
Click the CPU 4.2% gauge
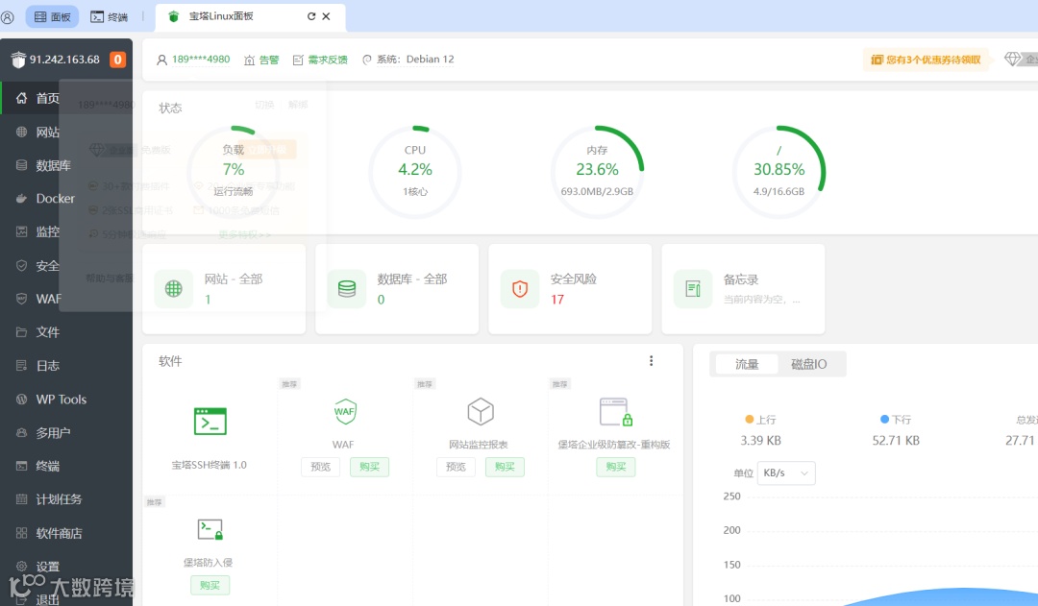click(415, 171)
